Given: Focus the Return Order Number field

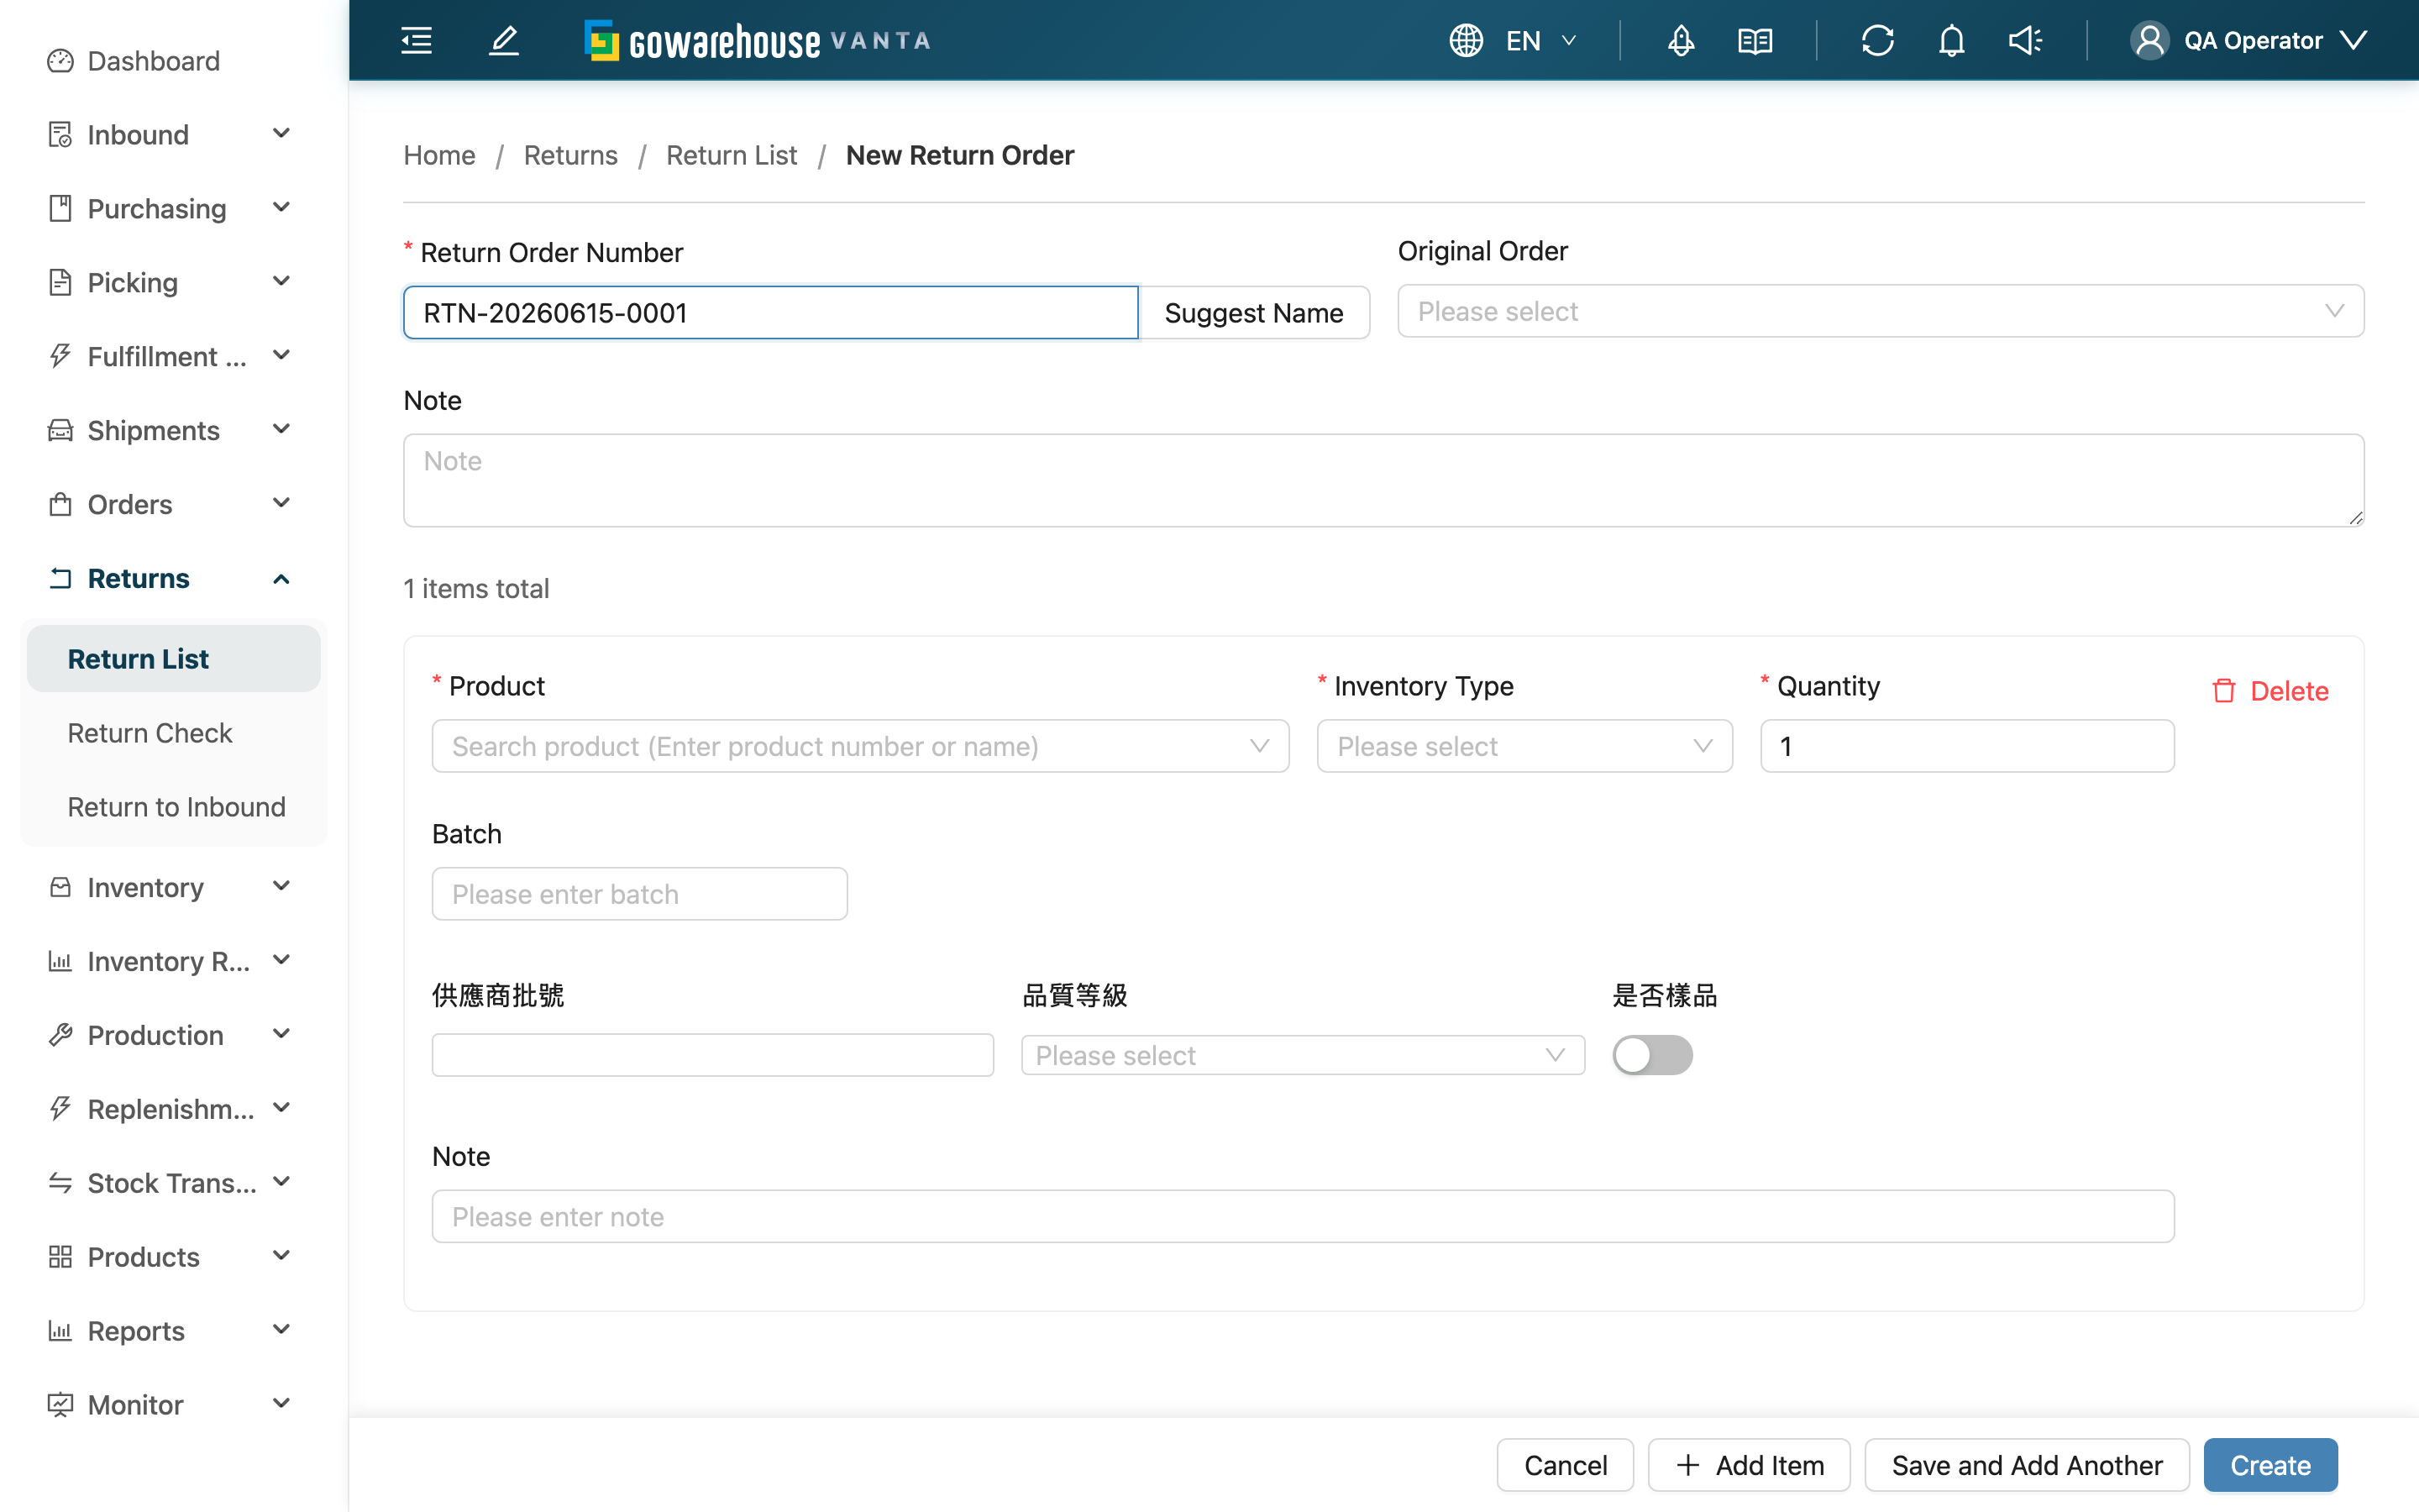Looking at the screenshot, I should tap(771, 312).
